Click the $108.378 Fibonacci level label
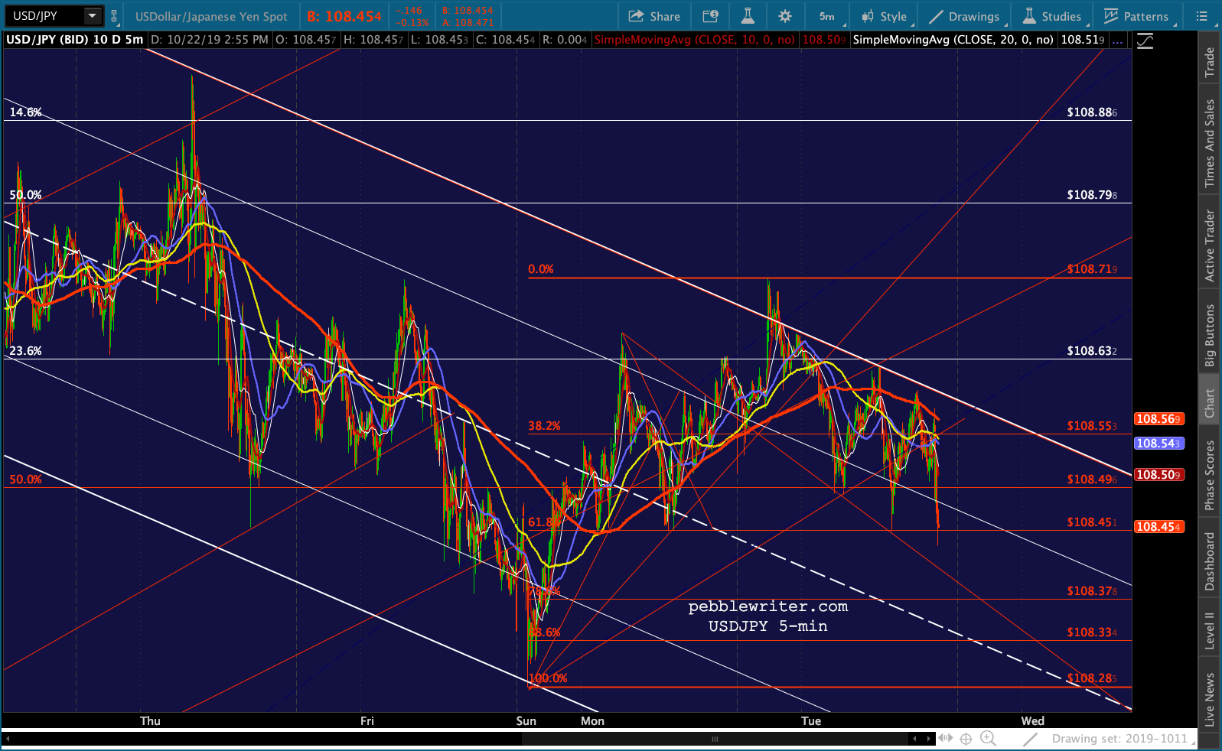The height and width of the screenshot is (751, 1222). [1092, 591]
